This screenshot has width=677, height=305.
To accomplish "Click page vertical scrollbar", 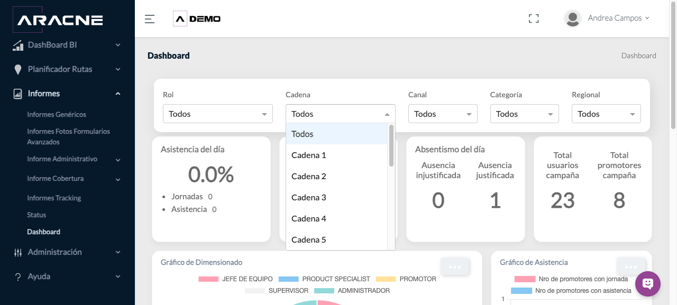I will point(673,64).
